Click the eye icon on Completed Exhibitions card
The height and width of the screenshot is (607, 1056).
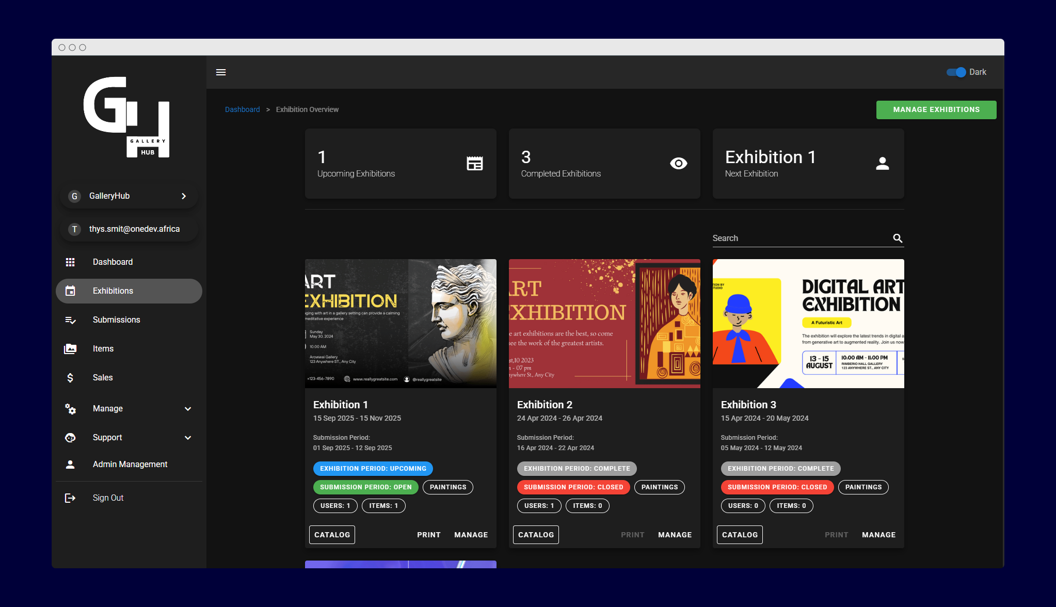pyautogui.click(x=678, y=164)
